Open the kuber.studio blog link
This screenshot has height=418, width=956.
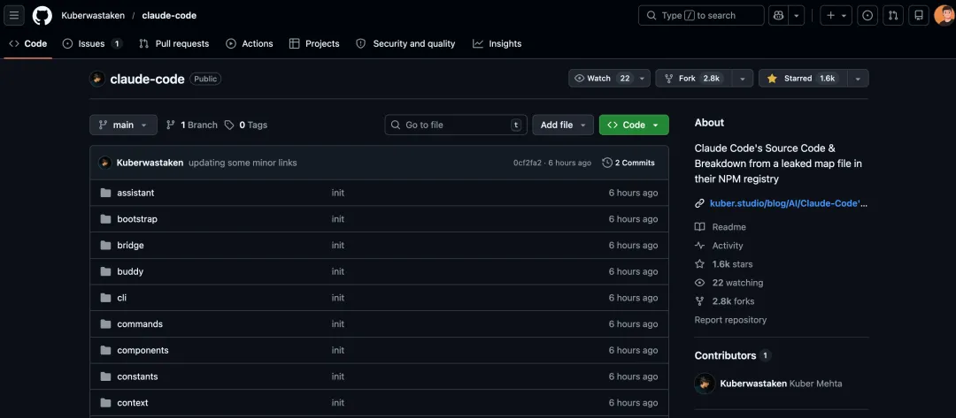tap(789, 203)
